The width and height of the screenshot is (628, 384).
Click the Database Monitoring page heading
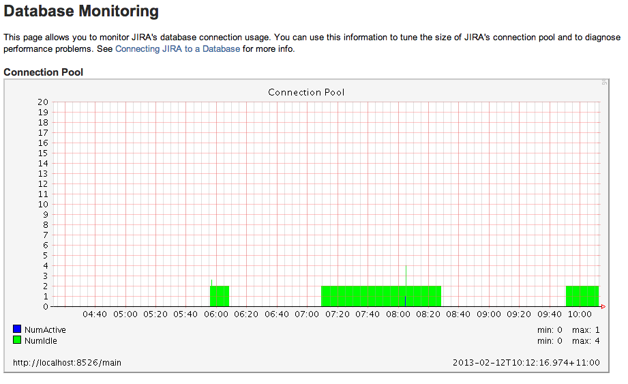pos(81,11)
